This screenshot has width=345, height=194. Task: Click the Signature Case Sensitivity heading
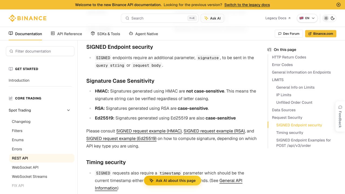click(x=120, y=81)
